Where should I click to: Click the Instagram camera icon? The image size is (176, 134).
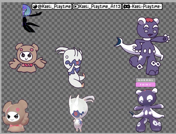click(x=76, y=6)
